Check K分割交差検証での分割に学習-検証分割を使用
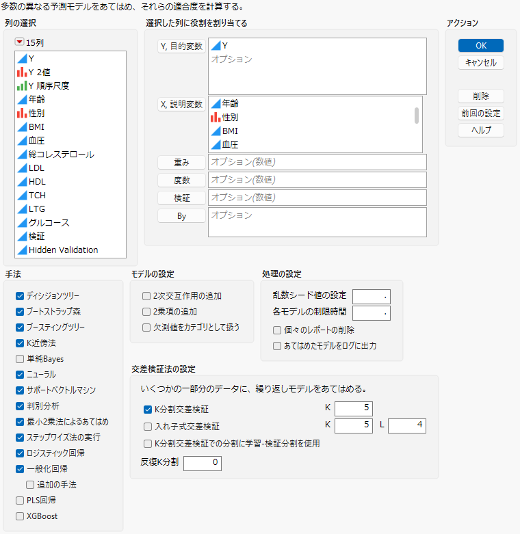Screen dimensions: 520x534 click(148, 444)
